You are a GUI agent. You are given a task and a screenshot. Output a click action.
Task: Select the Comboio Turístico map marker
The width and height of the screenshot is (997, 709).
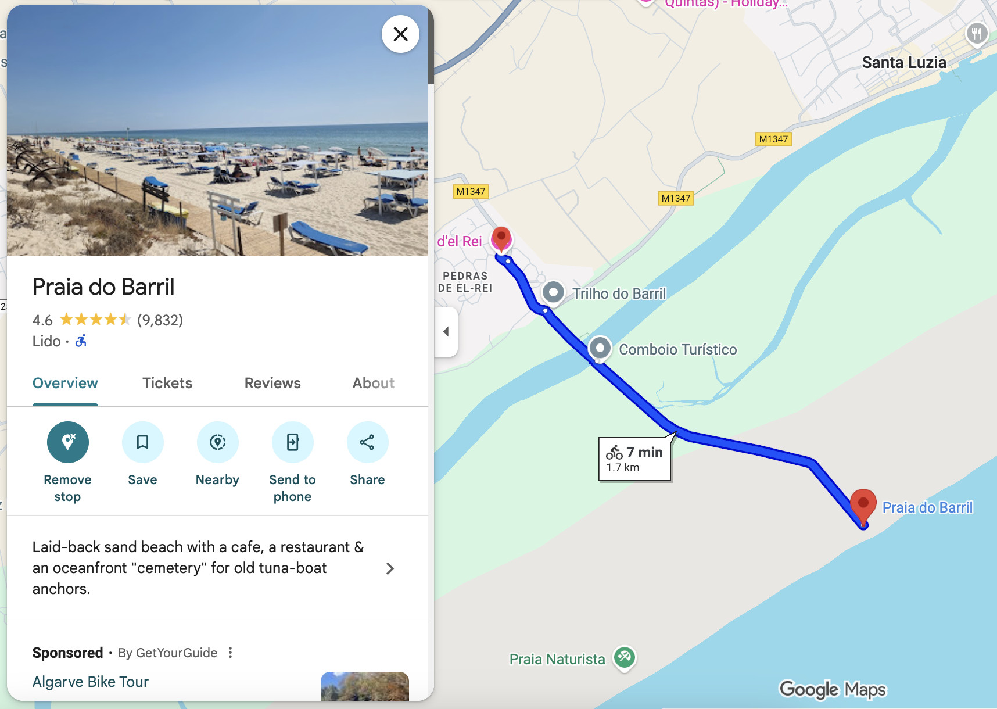(600, 349)
